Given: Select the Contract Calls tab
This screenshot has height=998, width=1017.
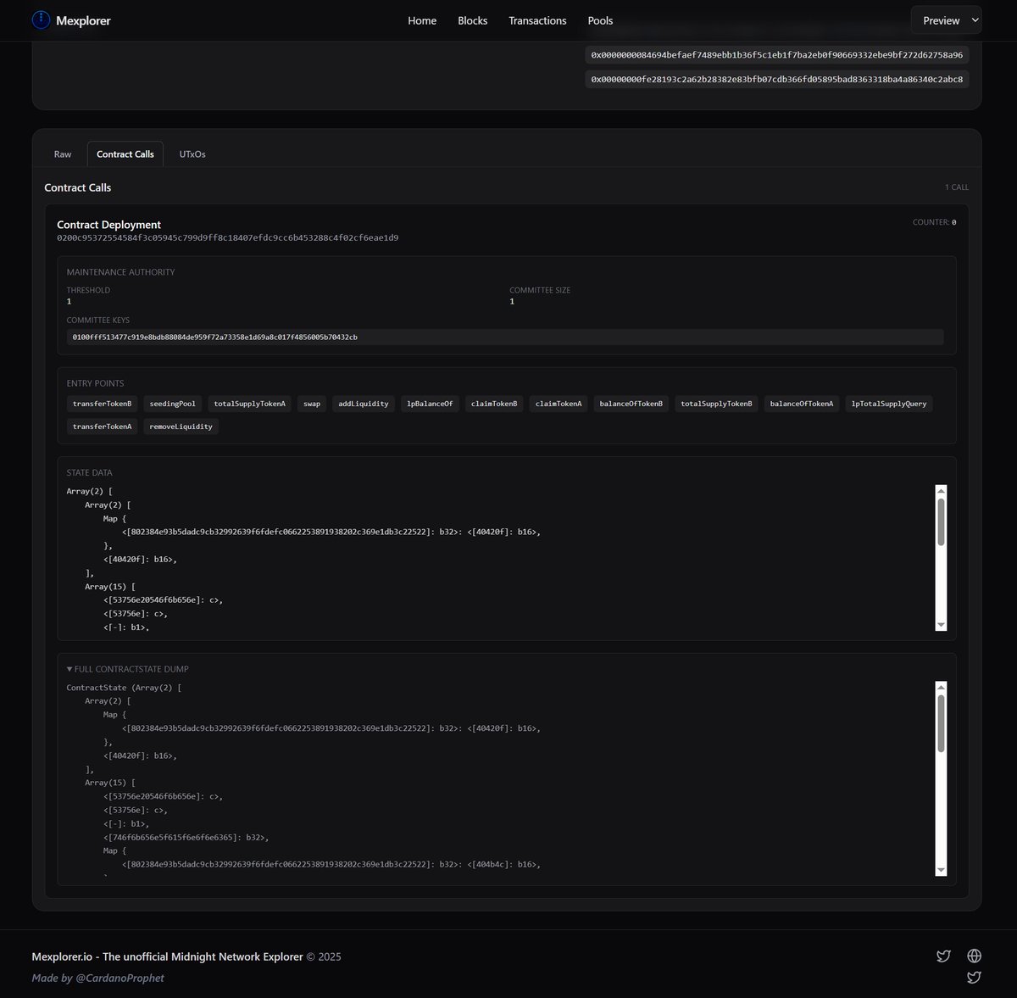Looking at the screenshot, I should (125, 154).
